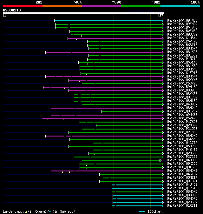Select UniRef100_C1E918 label
This screenshot has height=214, width=203.
182,73
